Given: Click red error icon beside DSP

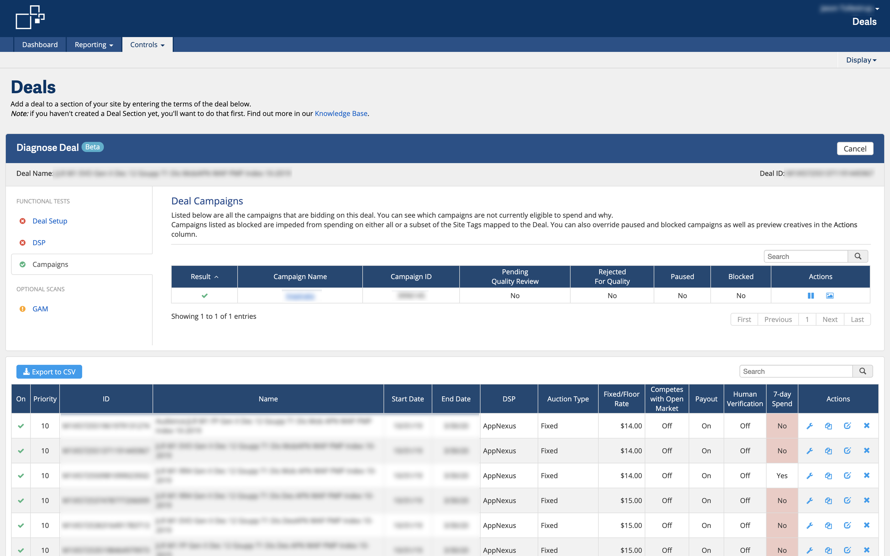Looking at the screenshot, I should [22, 243].
